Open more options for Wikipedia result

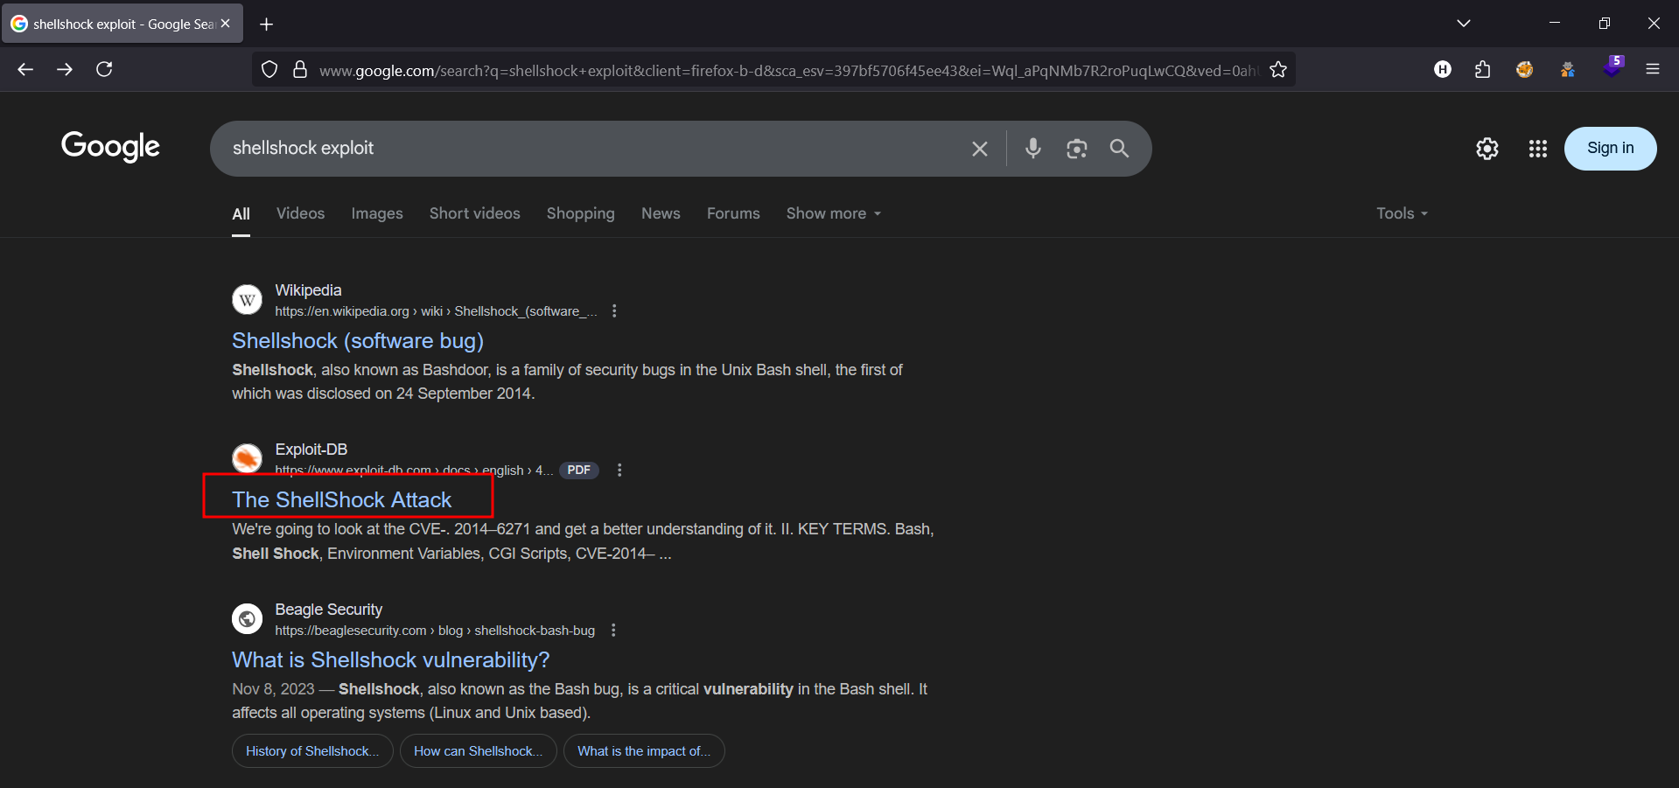tap(614, 311)
